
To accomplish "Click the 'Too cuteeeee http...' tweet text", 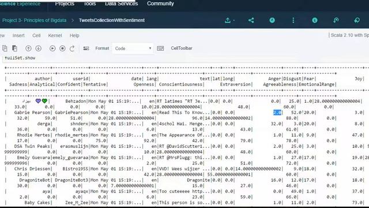I will point(184,191).
